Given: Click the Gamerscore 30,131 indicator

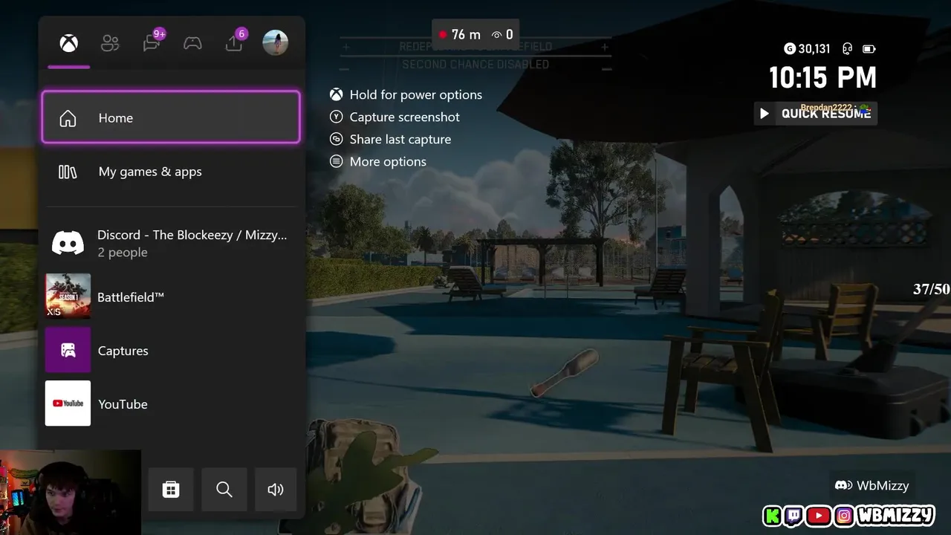Looking at the screenshot, I should click(x=807, y=48).
